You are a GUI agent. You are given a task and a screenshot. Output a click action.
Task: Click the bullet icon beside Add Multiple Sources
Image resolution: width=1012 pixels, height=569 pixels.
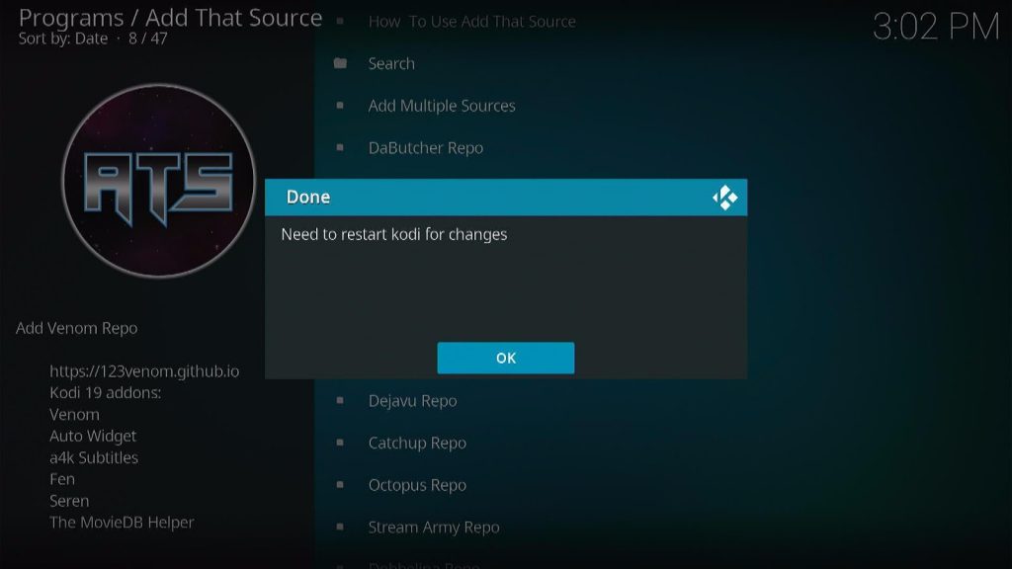click(340, 106)
